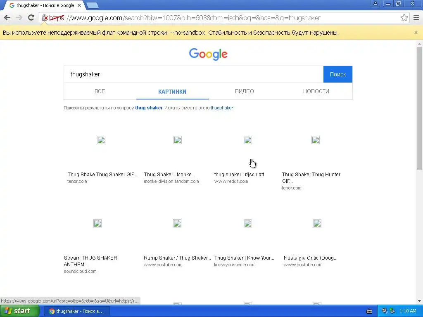Click the thugshaker search input field

[193, 74]
